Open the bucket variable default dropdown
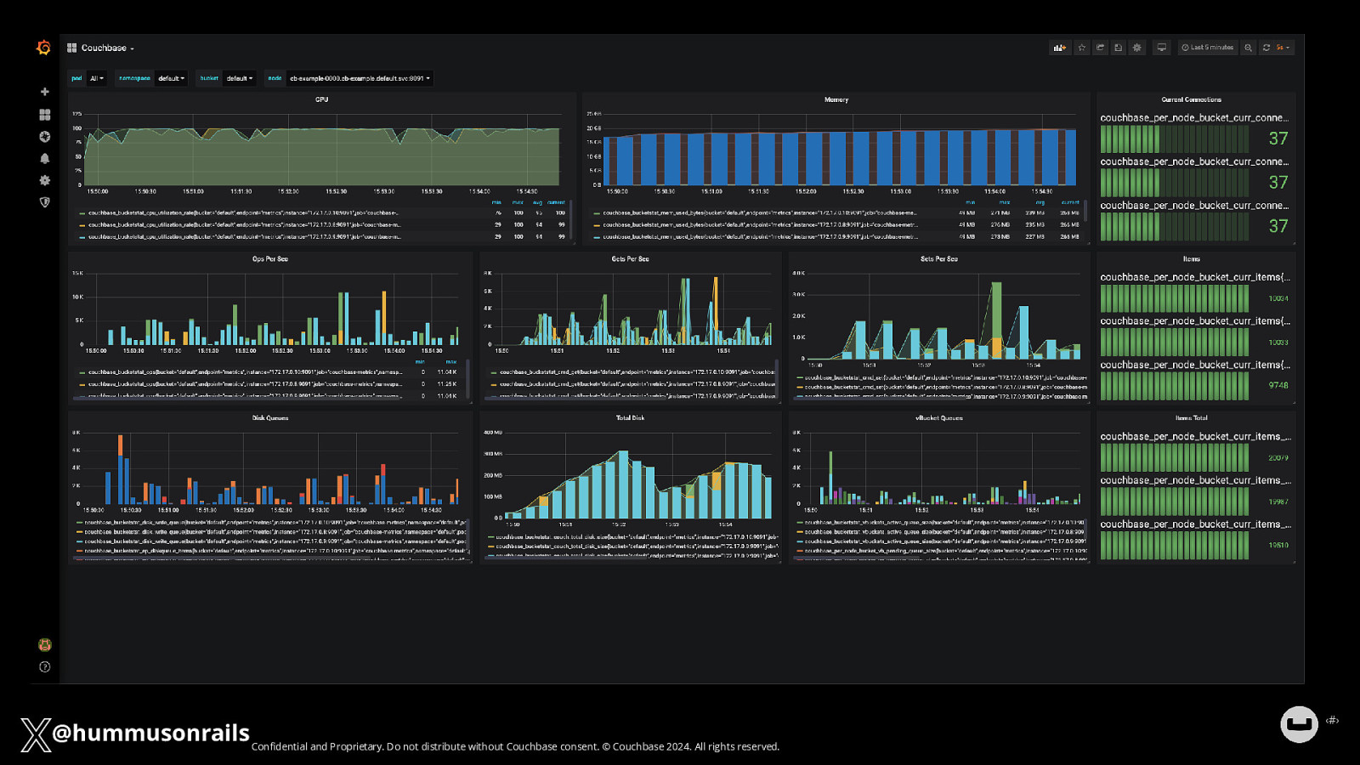This screenshot has height=765, width=1360. [239, 78]
